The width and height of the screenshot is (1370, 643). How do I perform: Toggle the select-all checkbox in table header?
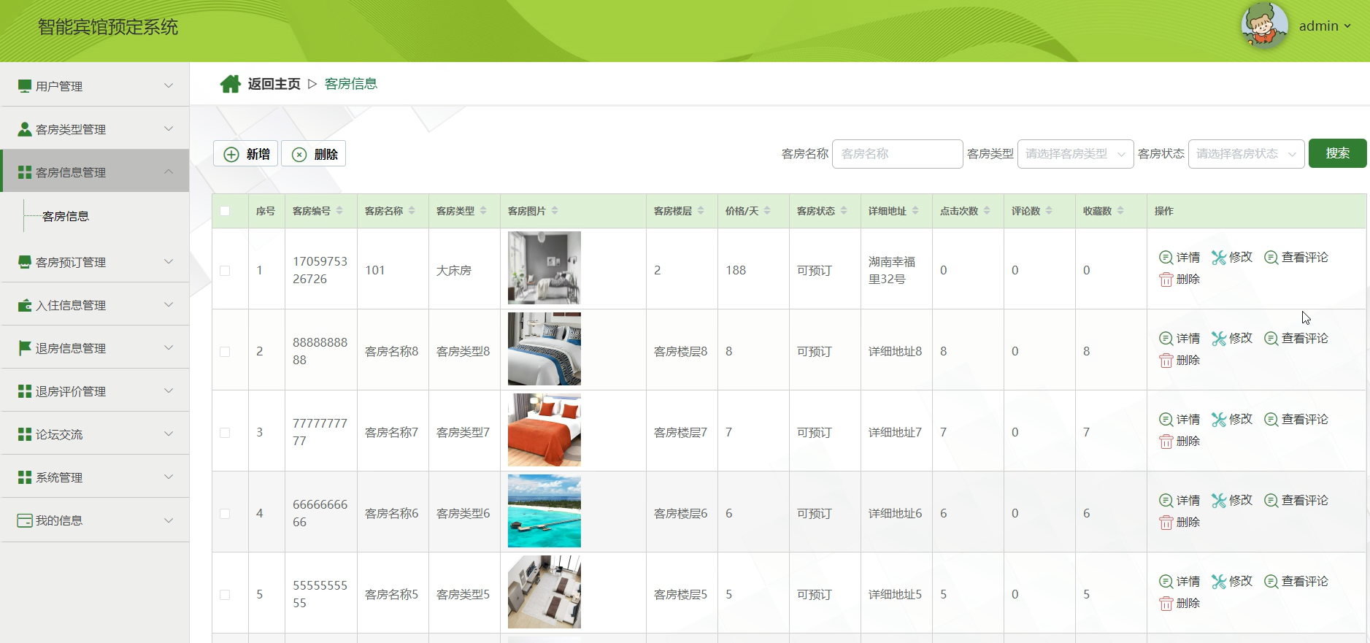click(x=225, y=211)
